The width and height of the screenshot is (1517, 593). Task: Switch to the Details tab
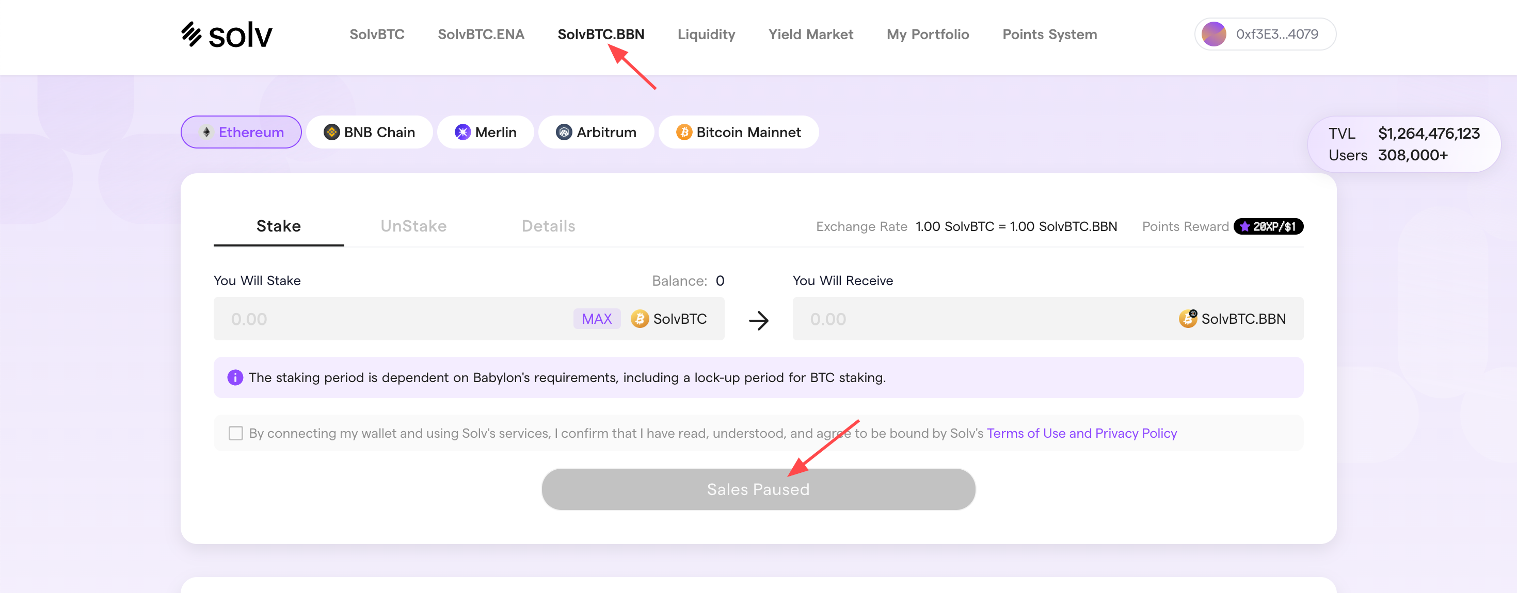point(548,226)
